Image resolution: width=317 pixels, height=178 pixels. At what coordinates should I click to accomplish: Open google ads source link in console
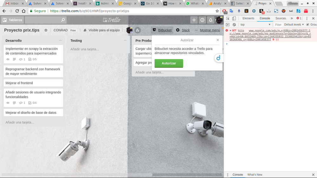[x=279, y=30]
